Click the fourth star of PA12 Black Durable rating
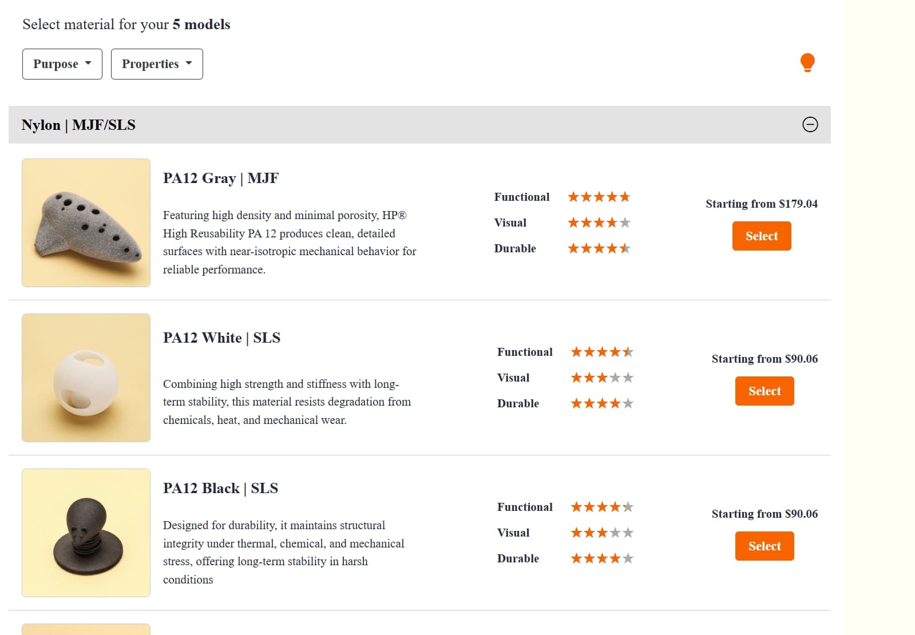This screenshot has width=915, height=635. (x=616, y=558)
